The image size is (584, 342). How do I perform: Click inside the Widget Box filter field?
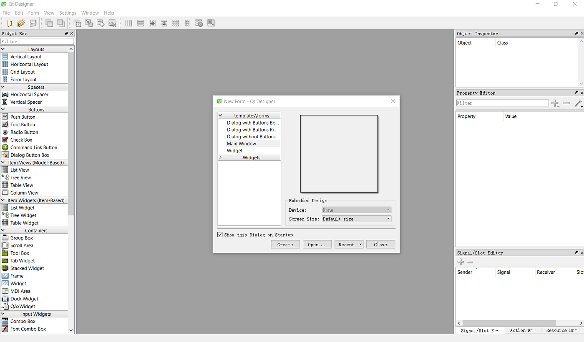(x=38, y=41)
